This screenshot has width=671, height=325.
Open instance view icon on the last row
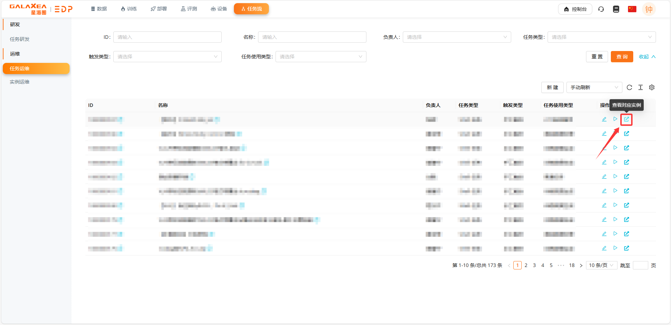coord(626,248)
